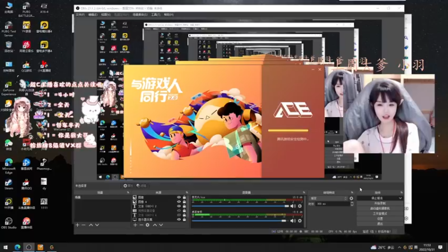The image size is (448, 252).
Task: Open source properties gear in sources toolbar
Action: (147, 225)
